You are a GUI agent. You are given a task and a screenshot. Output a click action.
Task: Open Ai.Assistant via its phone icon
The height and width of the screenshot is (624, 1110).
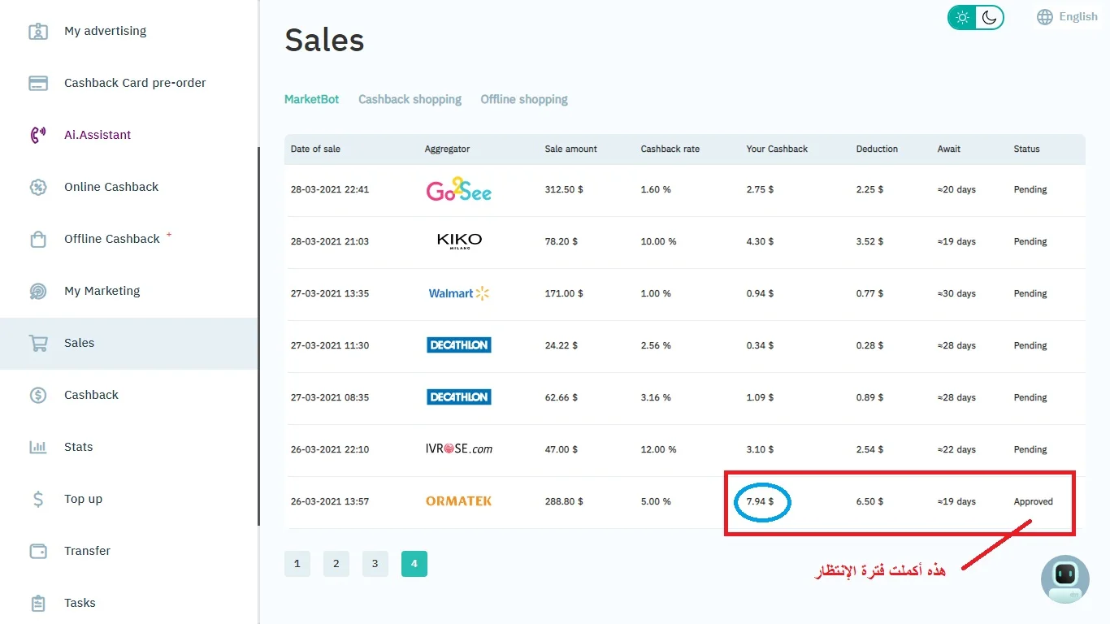point(38,135)
